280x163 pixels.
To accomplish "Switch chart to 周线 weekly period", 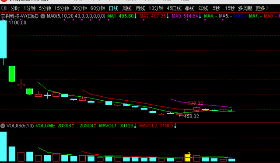I will (x=127, y=8).
